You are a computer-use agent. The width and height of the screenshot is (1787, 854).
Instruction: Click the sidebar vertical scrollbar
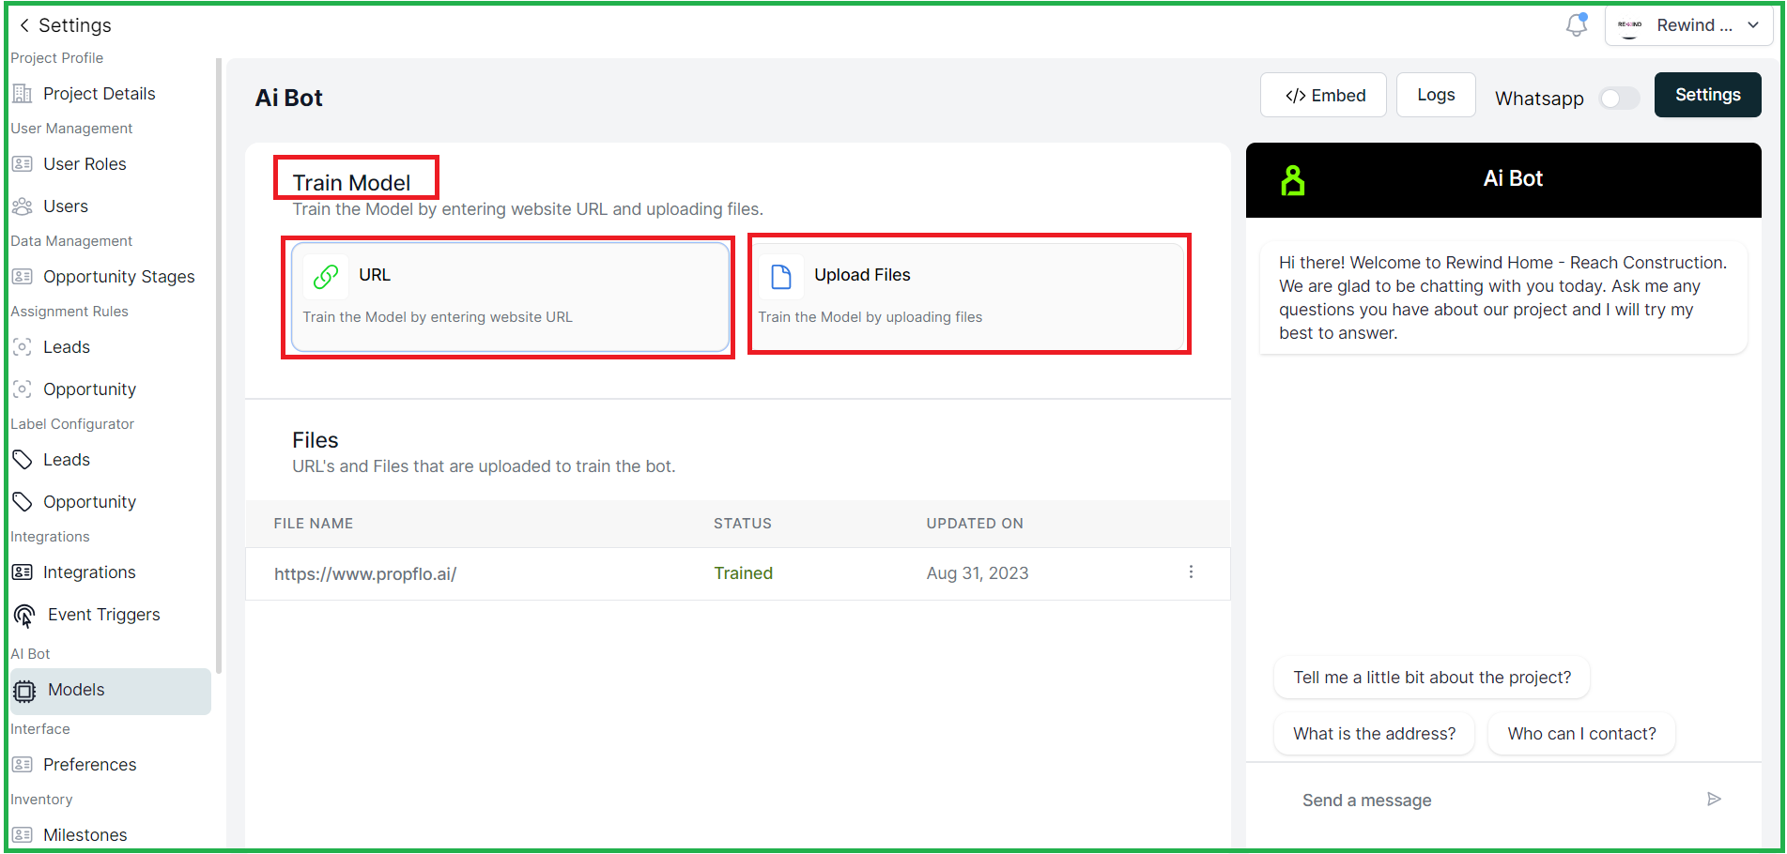[x=219, y=366]
